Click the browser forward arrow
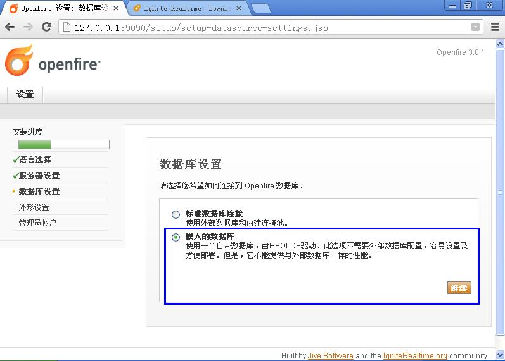Image resolution: width=505 pixels, height=361 pixels. pos(29,27)
